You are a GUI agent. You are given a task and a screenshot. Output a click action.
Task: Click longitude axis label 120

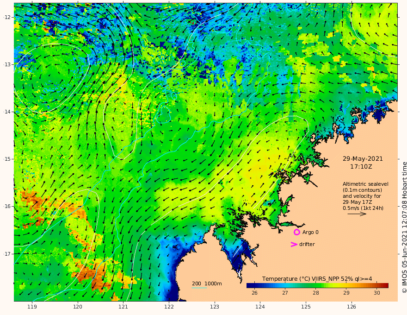pos(78,307)
